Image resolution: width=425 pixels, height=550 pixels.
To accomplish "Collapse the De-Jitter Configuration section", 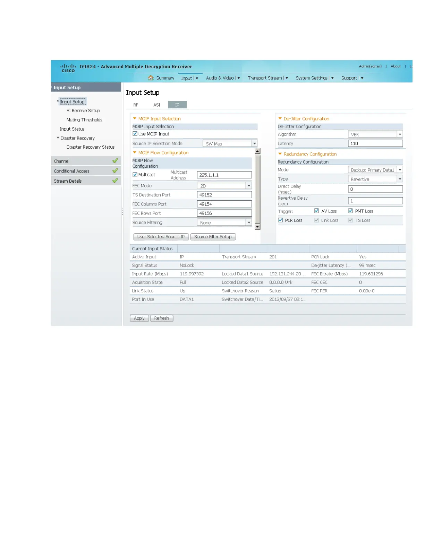I will click(280, 118).
